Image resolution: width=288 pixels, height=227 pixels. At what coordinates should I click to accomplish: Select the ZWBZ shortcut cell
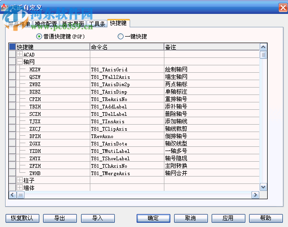53,84
